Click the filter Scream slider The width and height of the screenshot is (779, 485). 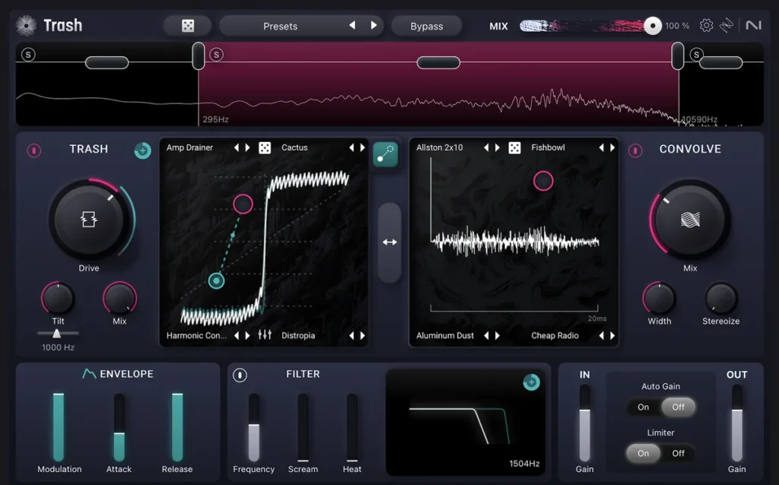pyautogui.click(x=303, y=427)
